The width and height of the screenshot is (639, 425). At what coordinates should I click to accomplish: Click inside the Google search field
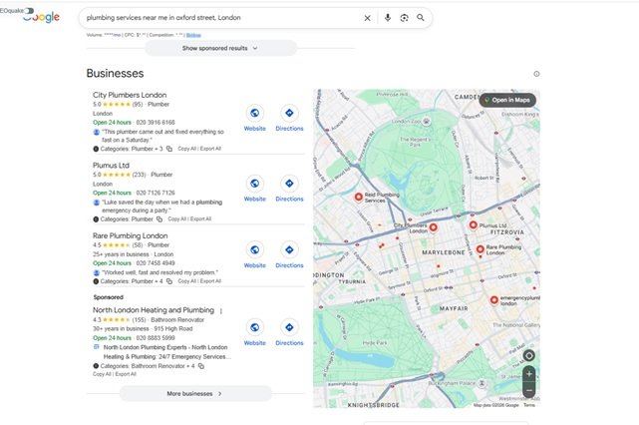click(x=219, y=18)
